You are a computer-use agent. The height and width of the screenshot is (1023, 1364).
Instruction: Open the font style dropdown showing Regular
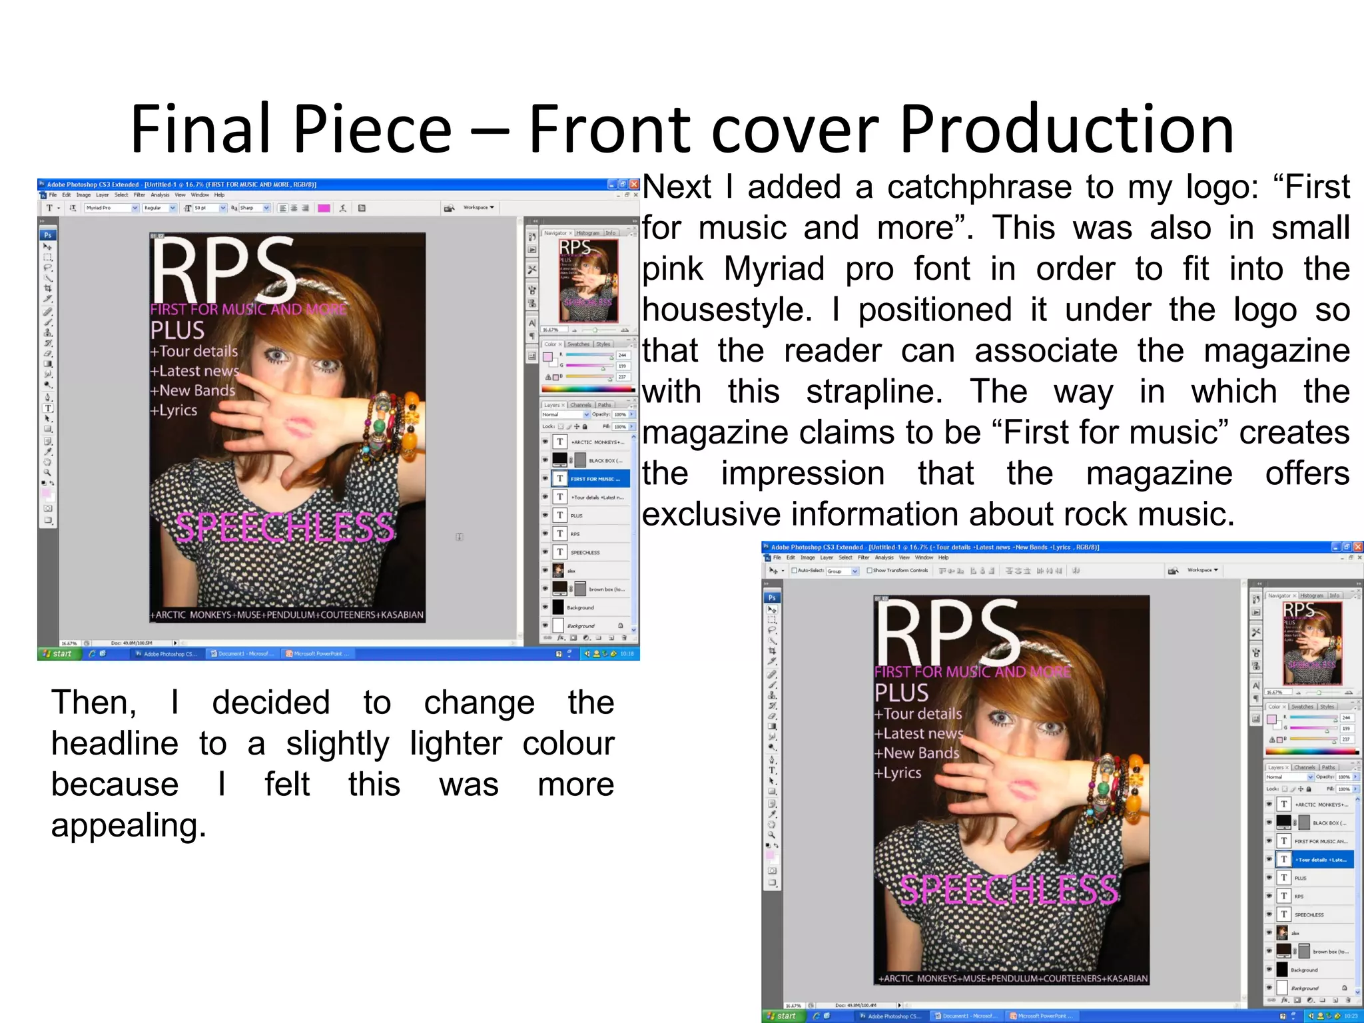click(x=159, y=208)
